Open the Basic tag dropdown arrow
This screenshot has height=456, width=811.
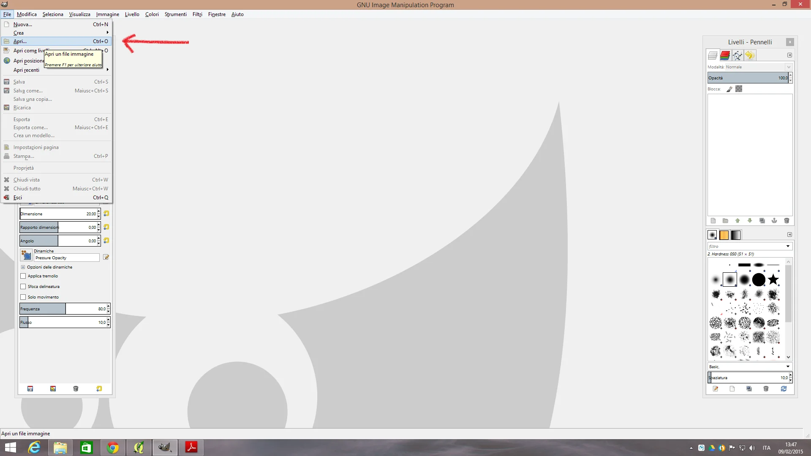788,366
